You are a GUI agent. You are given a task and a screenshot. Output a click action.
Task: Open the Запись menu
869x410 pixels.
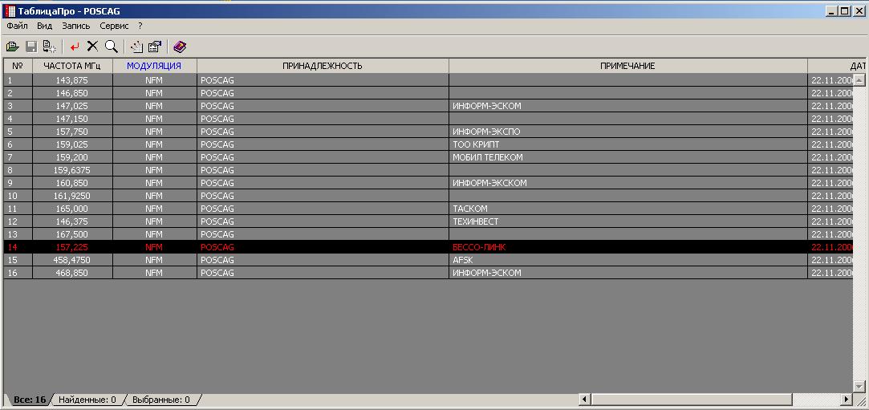[x=76, y=26]
